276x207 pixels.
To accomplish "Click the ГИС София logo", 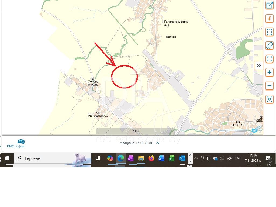I will [16, 143].
